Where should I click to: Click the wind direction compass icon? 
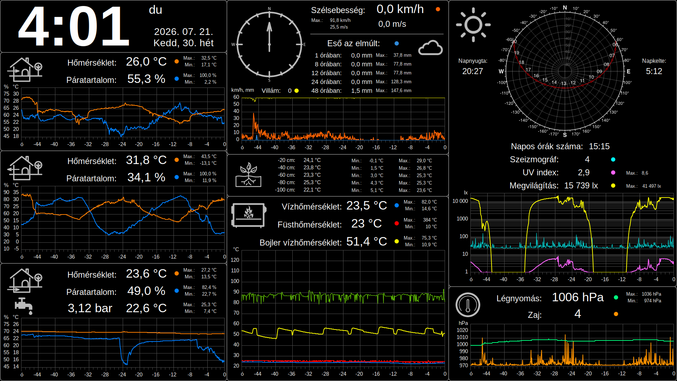point(269,44)
